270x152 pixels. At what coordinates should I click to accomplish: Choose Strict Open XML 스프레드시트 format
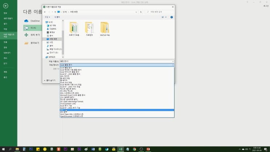pos(117,114)
